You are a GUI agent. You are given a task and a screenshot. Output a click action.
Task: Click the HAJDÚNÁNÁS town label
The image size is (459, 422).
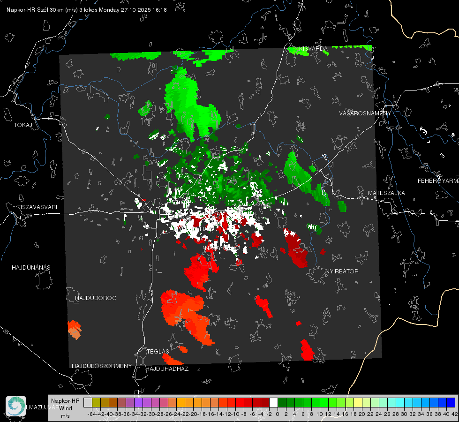pyautogui.click(x=31, y=267)
